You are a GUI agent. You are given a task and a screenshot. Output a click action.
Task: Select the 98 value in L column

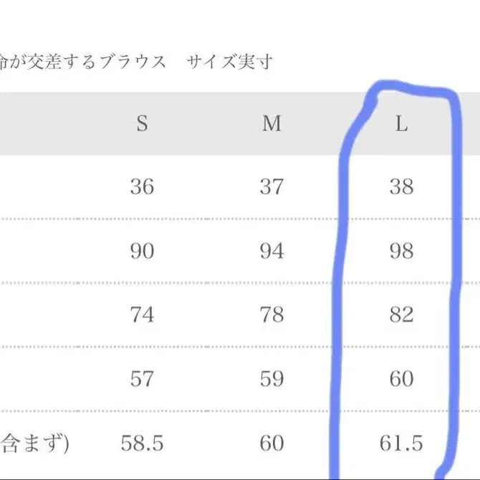click(401, 251)
